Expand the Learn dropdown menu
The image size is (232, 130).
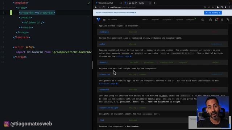pyautogui.click(x=145, y=19)
